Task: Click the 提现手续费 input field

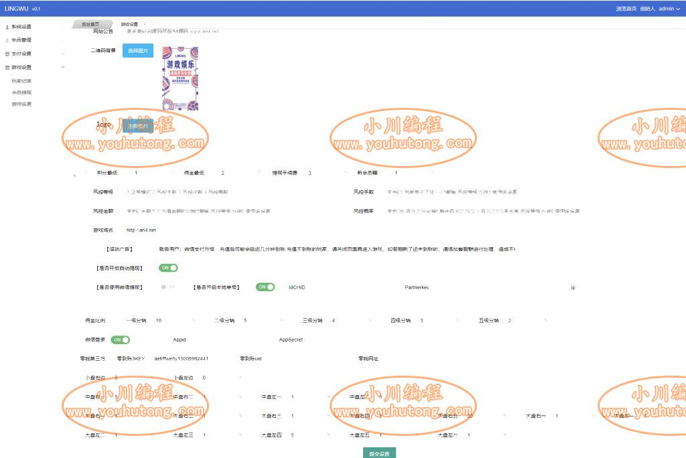Action: click(326, 173)
